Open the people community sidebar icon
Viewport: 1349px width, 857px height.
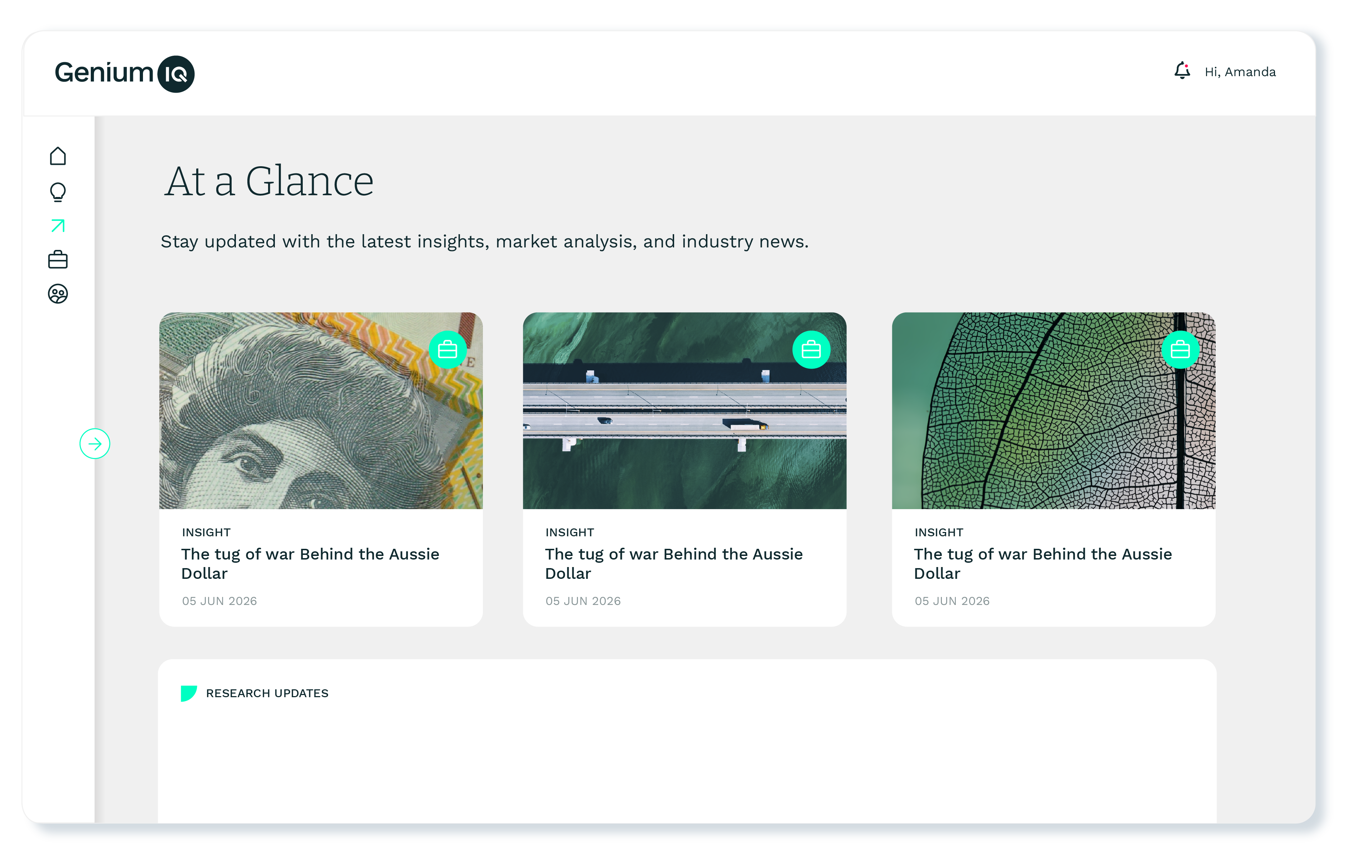pos(58,294)
